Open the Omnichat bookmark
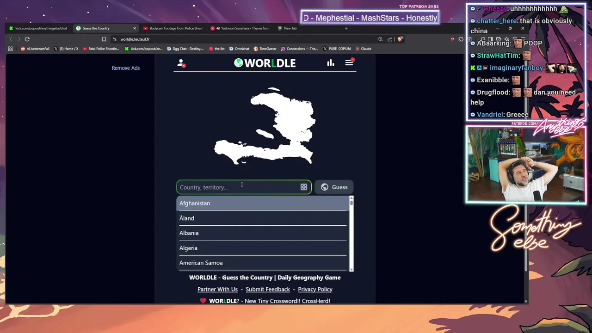Screen dimensions: 592x333 pyautogui.click(x=239, y=49)
